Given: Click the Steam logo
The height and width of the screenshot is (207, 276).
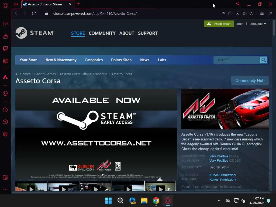Looking at the screenshot, I should pyautogui.click(x=35, y=33).
